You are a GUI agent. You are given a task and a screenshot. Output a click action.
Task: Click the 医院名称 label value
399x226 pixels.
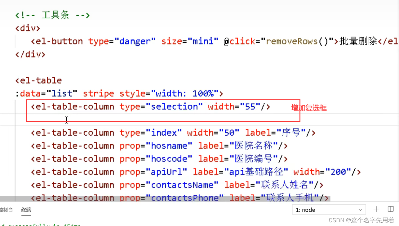click(x=253, y=146)
